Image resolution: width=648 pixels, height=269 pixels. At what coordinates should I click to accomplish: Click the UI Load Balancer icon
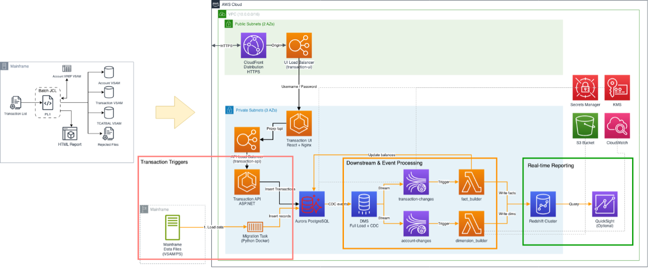[299, 46]
